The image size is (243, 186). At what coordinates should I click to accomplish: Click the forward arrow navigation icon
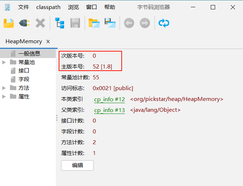click(x=145, y=23)
